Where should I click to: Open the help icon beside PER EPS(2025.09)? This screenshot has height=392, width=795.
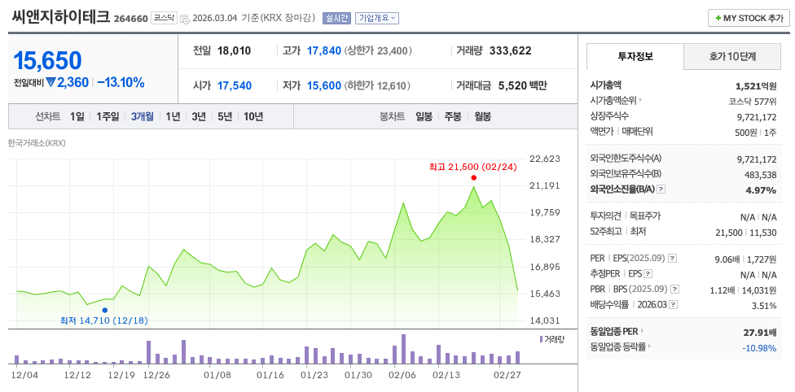coord(672,259)
